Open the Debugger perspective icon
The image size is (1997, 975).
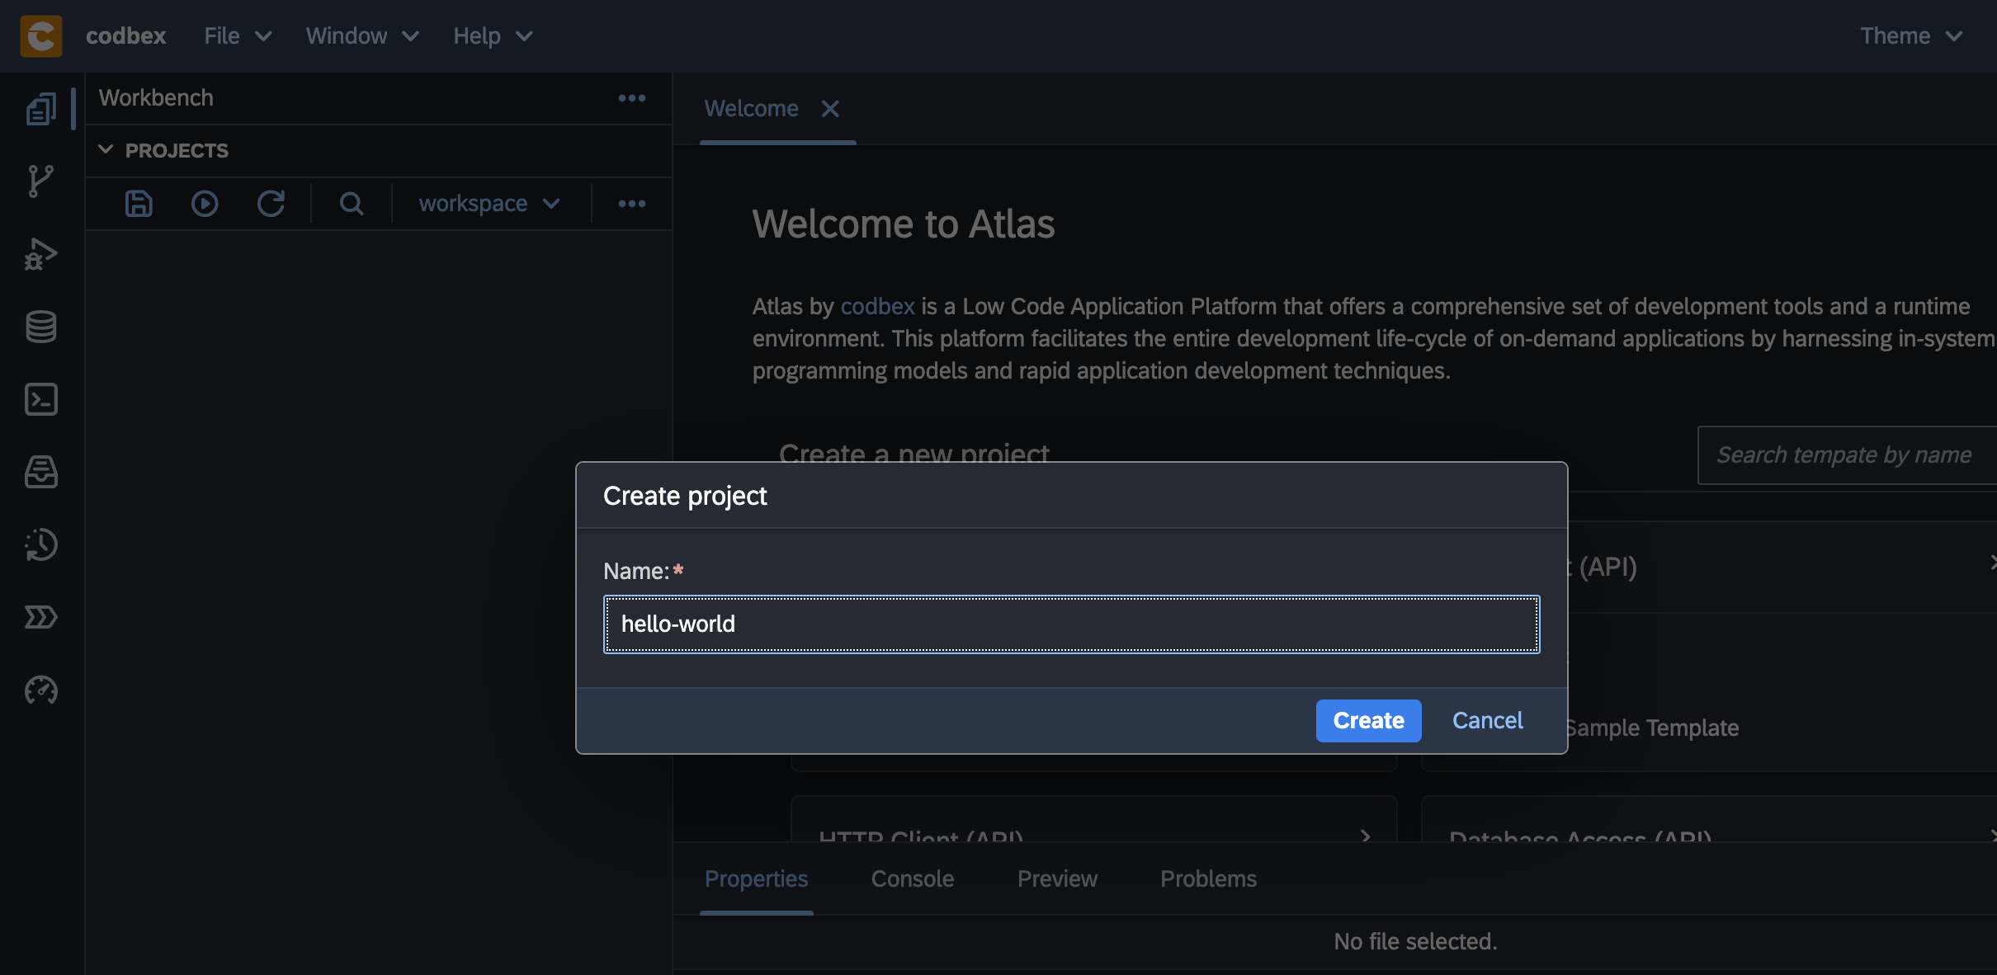tap(40, 254)
